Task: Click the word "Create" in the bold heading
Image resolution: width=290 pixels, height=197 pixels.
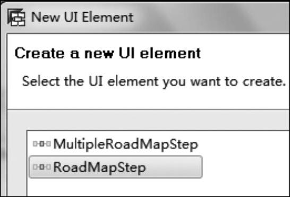Action: point(40,53)
